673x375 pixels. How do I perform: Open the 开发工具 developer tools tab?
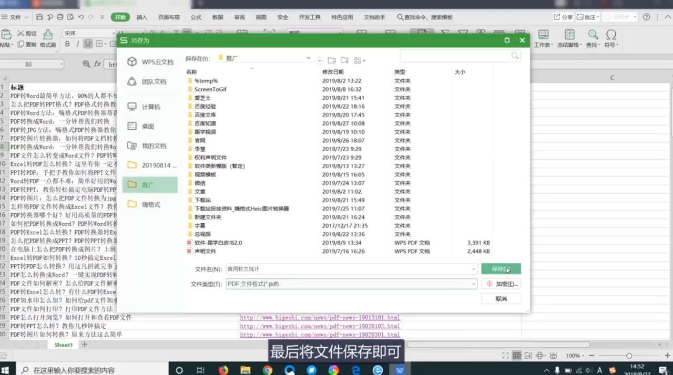coord(310,17)
